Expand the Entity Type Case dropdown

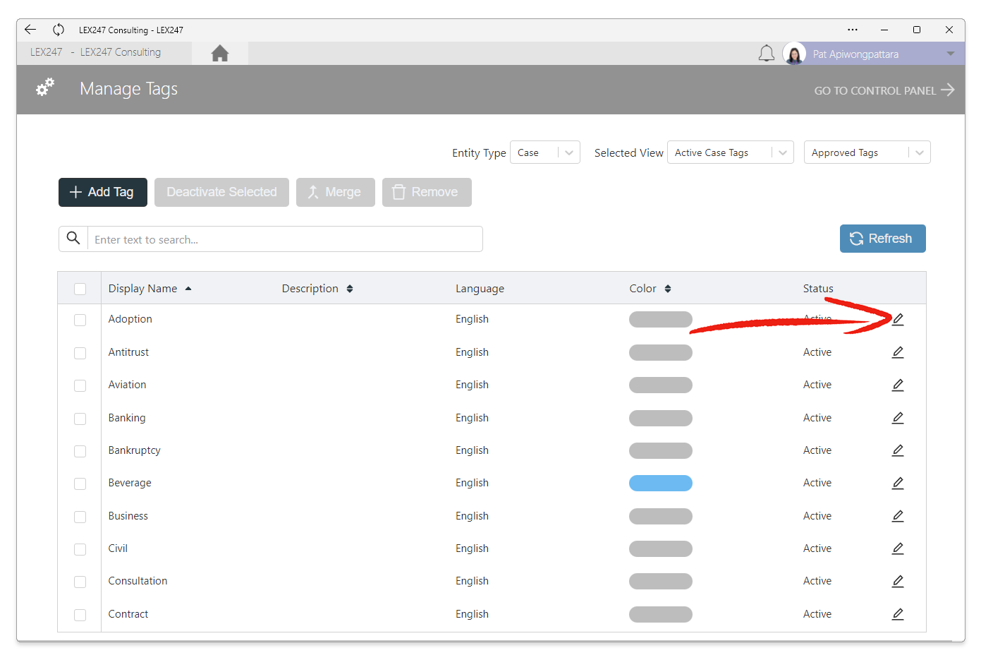tap(545, 152)
